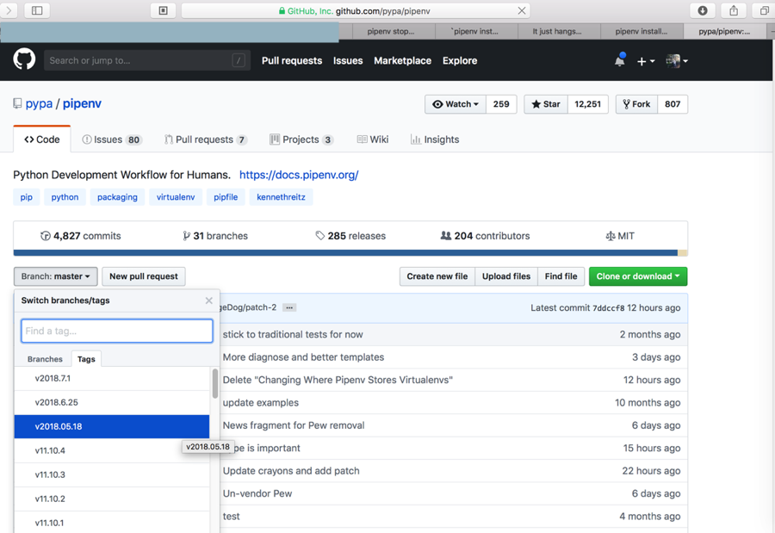View the 285 releases
This screenshot has height=533, width=775.
[350, 236]
